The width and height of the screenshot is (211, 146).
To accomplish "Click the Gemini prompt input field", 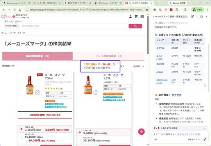I will tap(178, 134).
